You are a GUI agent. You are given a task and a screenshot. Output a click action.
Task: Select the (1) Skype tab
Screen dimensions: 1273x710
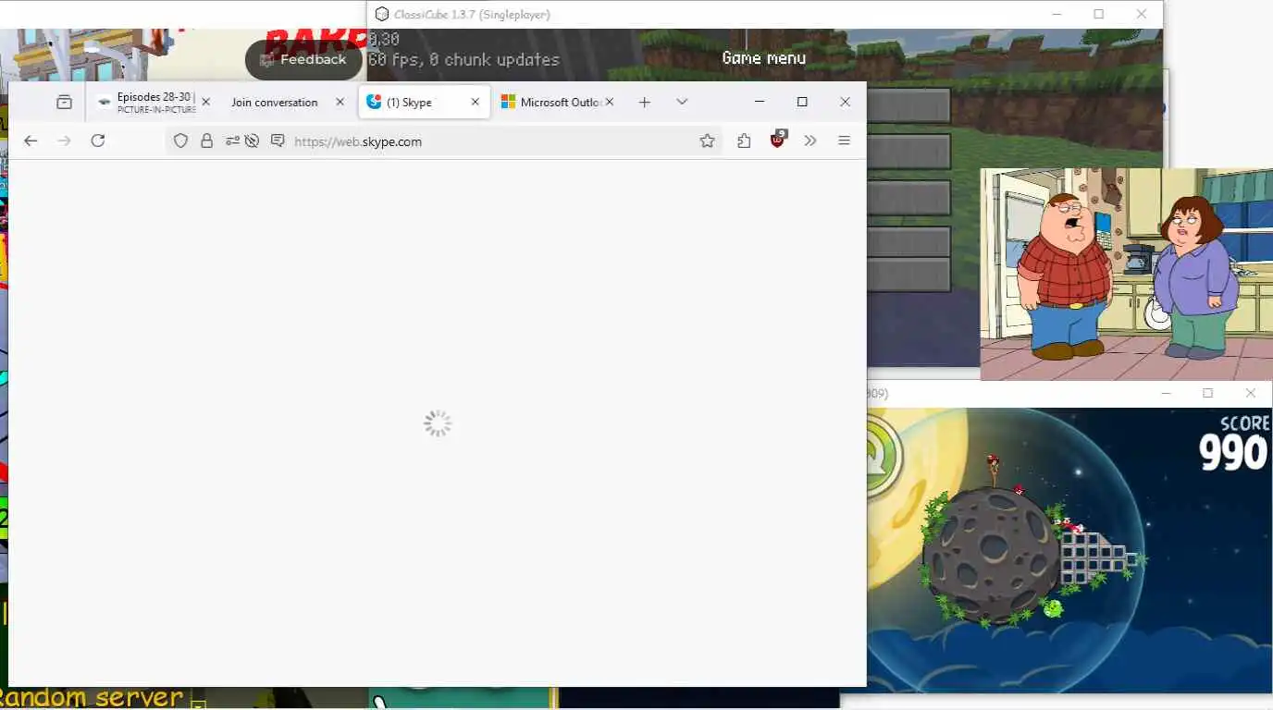click(423, 102)
